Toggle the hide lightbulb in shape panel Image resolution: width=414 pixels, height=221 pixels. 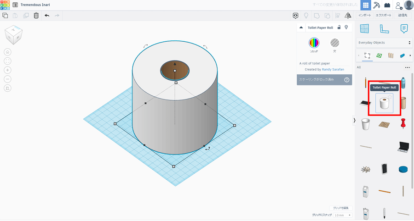pos(346,28)
